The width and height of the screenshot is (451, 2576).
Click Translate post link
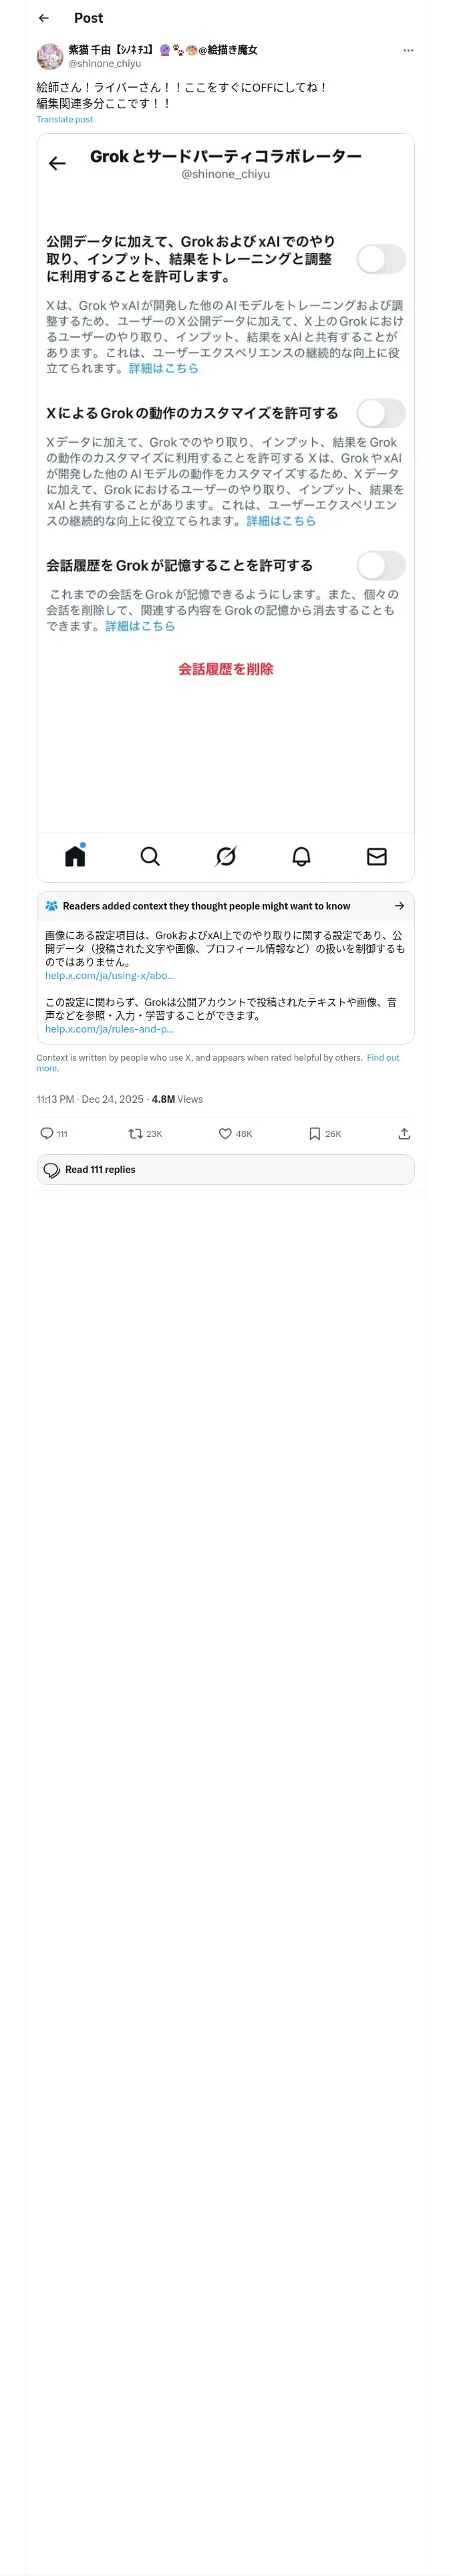click(64, 119)
